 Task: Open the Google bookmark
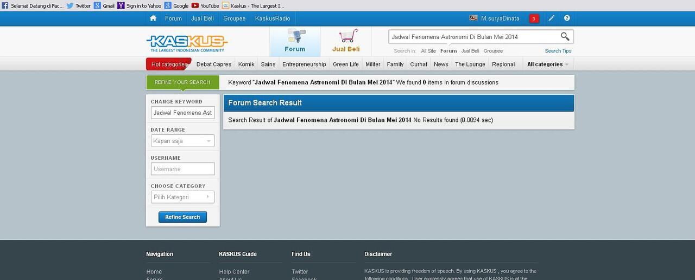pyautogui.click(x=176, y=5)
